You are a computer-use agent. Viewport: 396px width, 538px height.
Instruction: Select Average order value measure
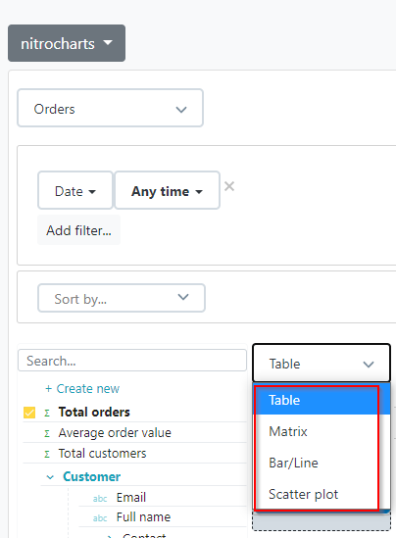(115, 433)
